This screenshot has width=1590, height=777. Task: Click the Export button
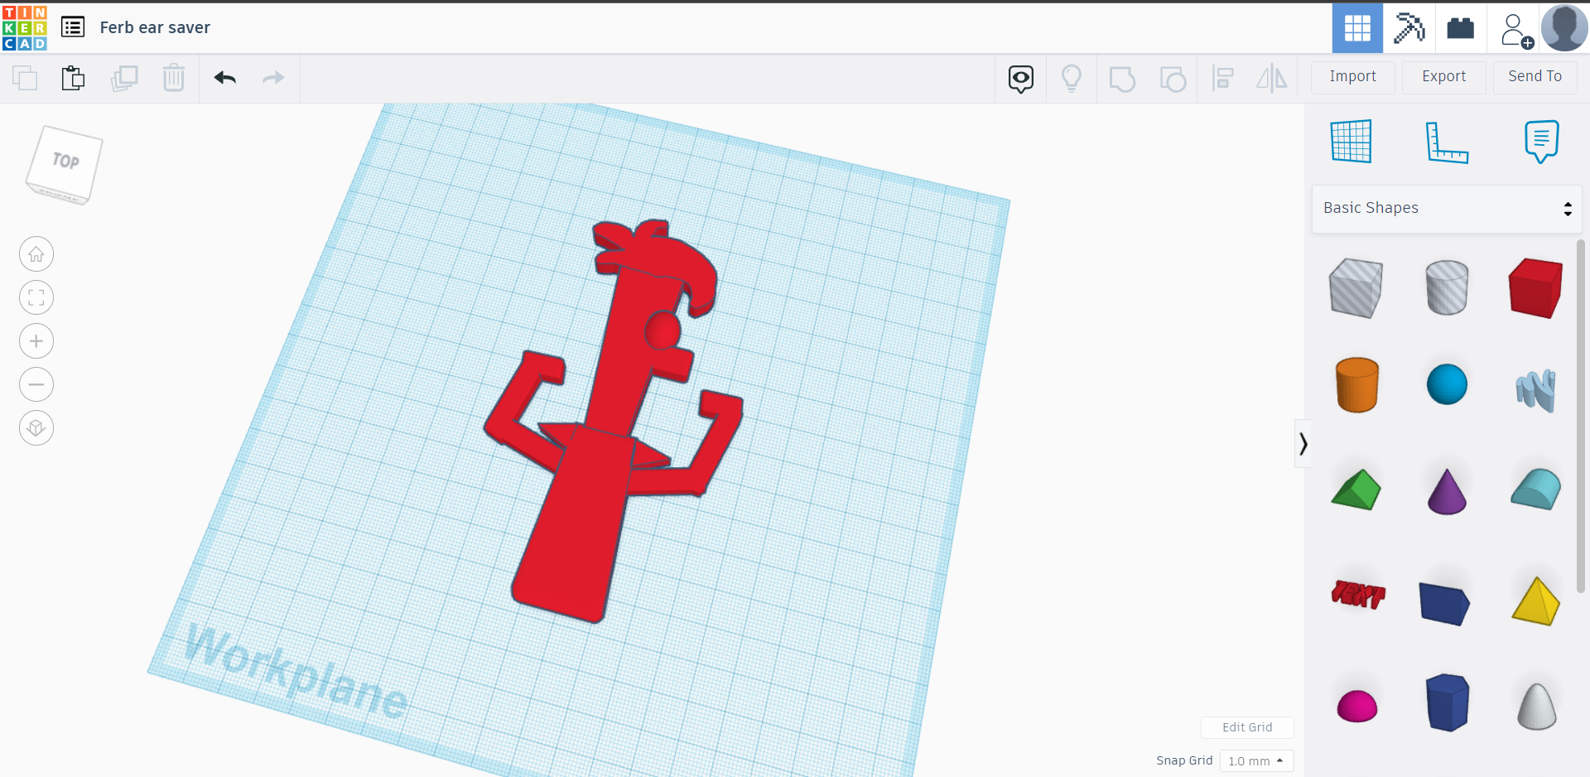pyautogui.click(x=1444, y=76)
